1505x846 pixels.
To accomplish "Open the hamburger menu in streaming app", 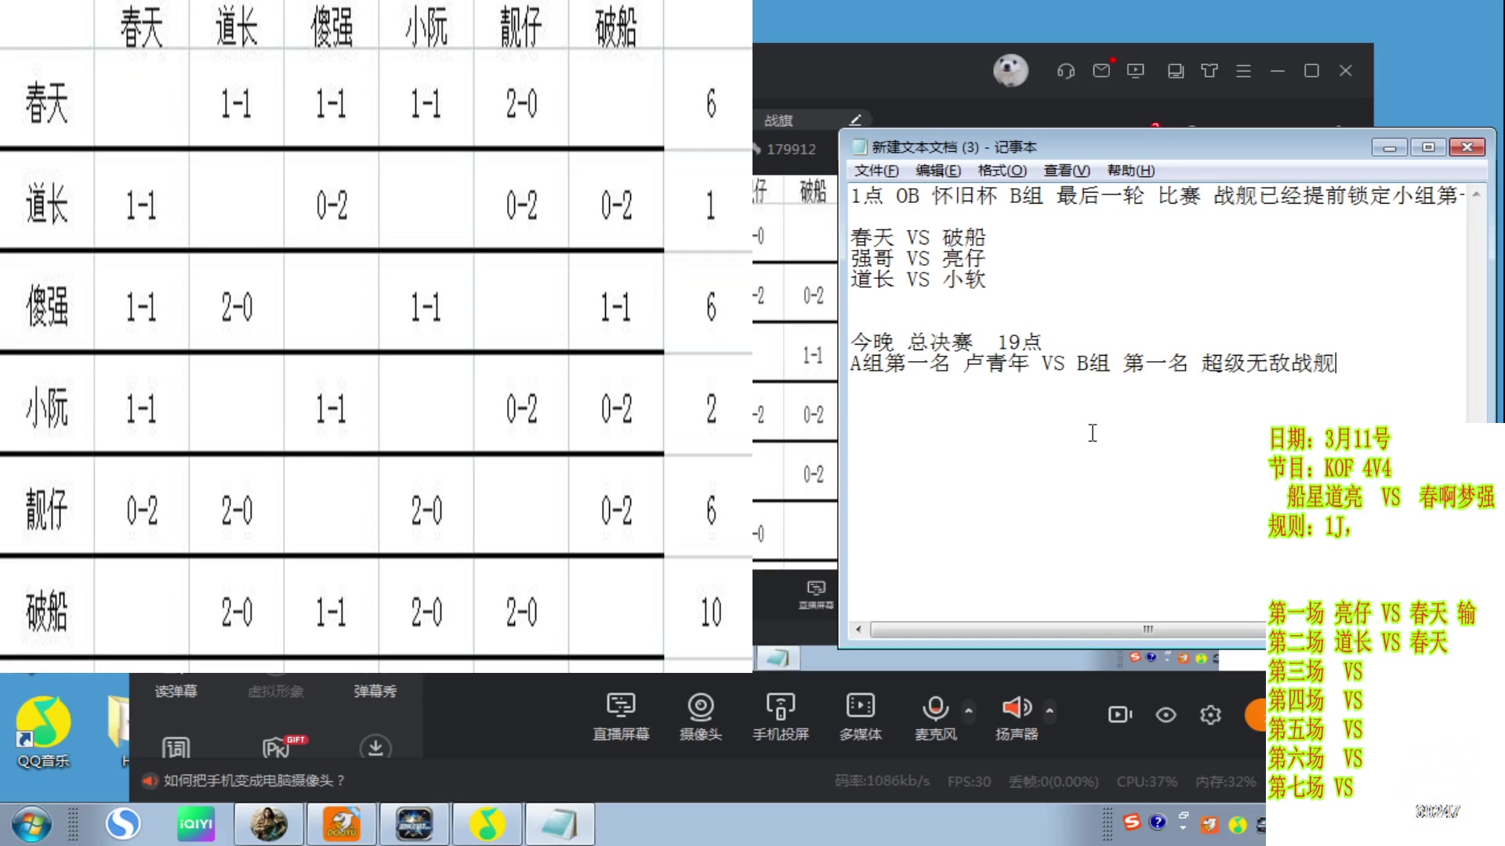I will click(1243, 70).
